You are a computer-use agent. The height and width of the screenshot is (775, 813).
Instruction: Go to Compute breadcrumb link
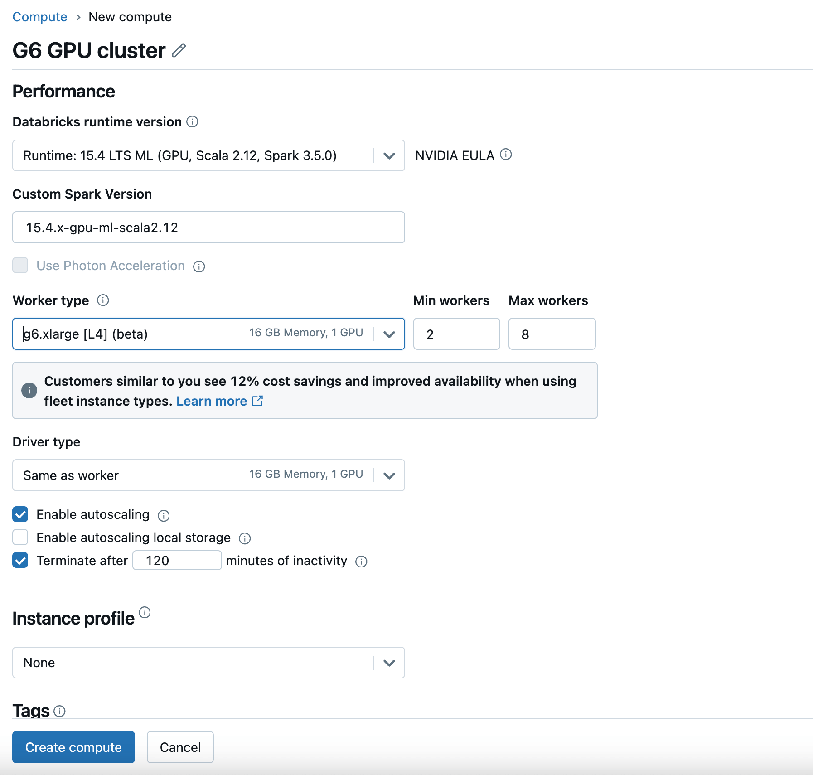(x=40, y=17)
